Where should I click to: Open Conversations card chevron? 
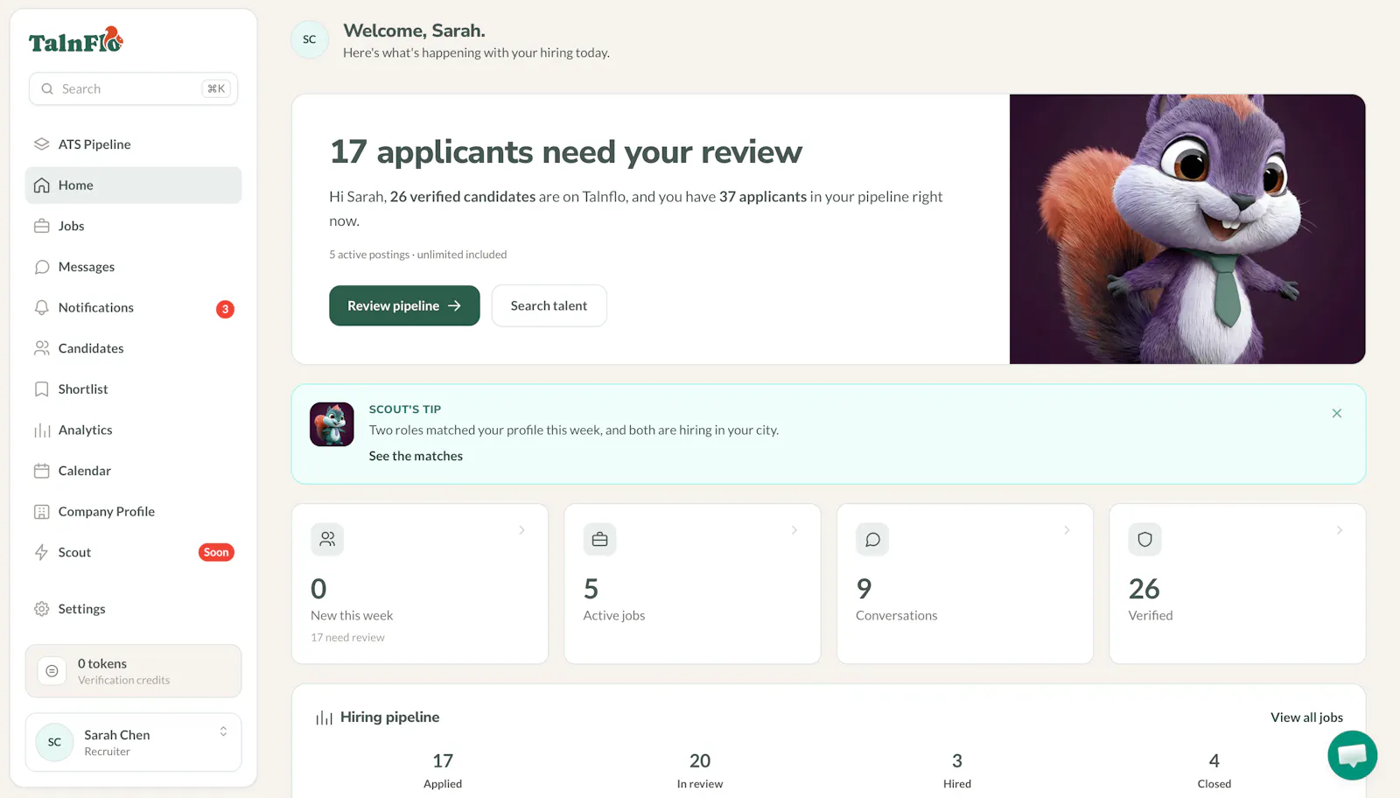[1067, 530]
